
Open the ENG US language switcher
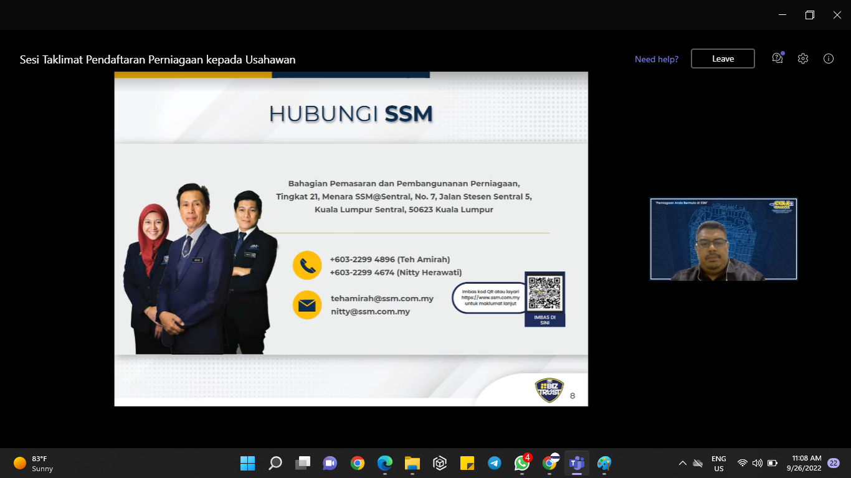(718, 463)
